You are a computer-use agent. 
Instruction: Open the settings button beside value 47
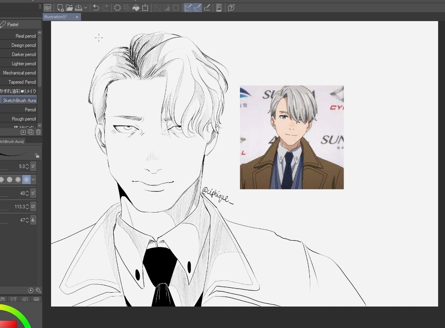point(33,220)
